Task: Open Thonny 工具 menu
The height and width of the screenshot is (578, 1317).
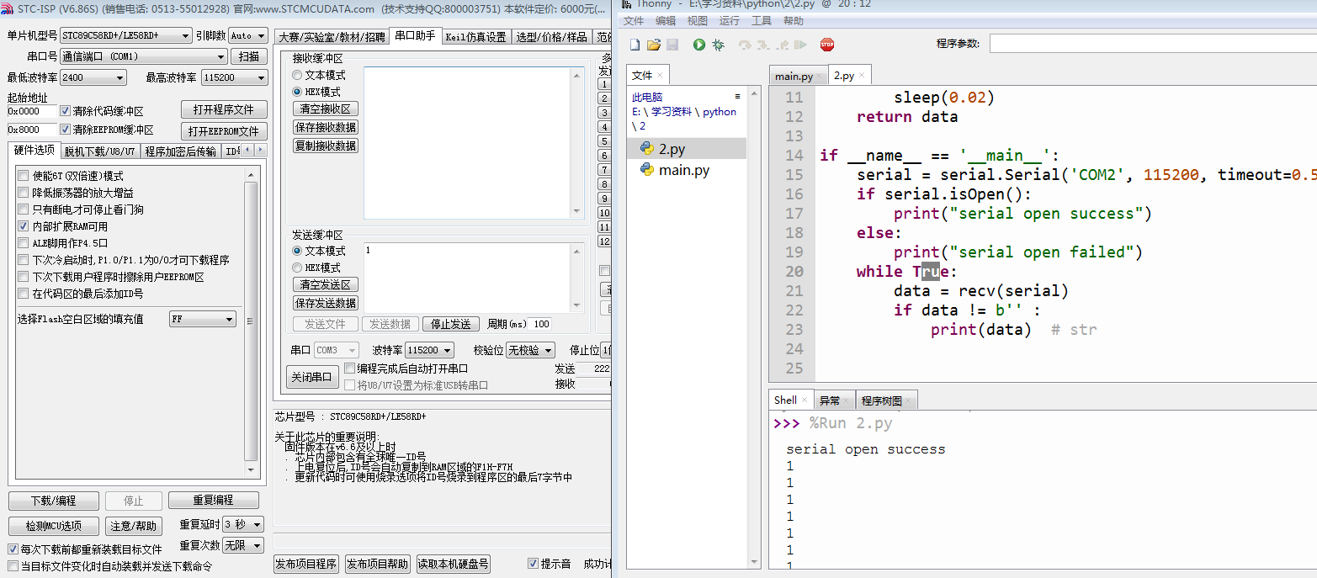Action: pyautogui.click(x=762, y=21)
